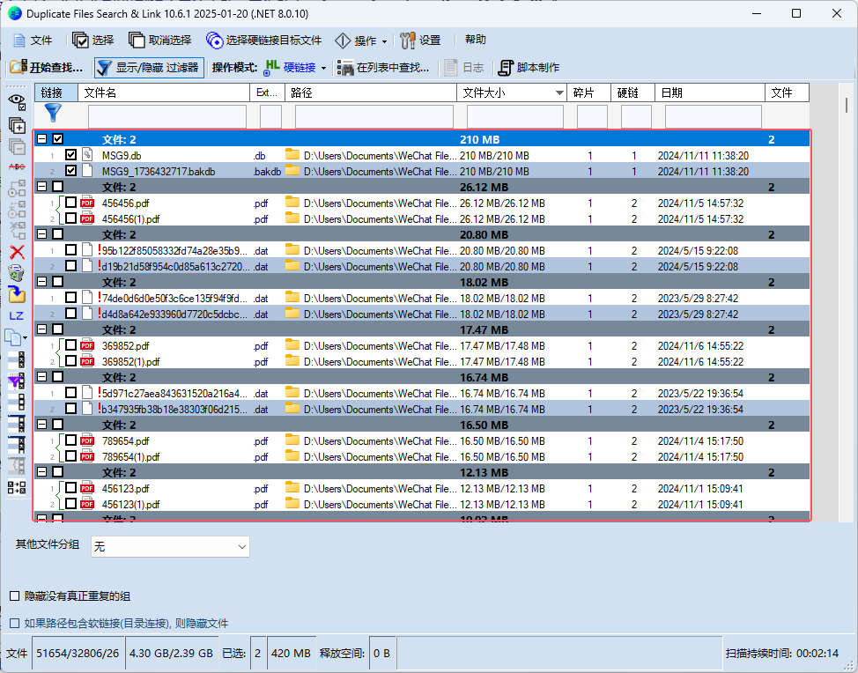This screenshot has width=858, height=673.
Task: Click the recycle bin icon in sidebar
Action: coord(17,273)
